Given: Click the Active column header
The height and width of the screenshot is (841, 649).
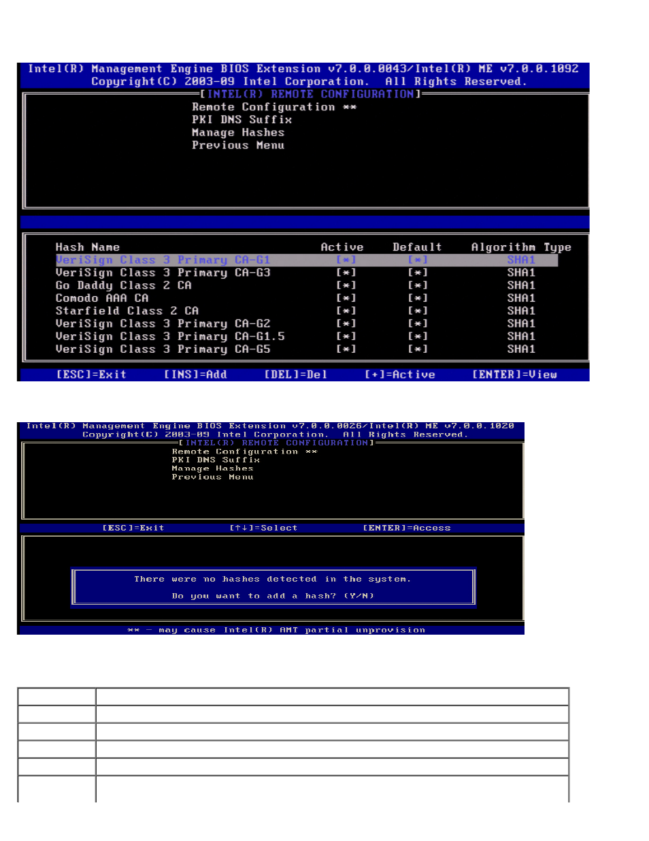Looking at the screenshot, I should (342, 247).
